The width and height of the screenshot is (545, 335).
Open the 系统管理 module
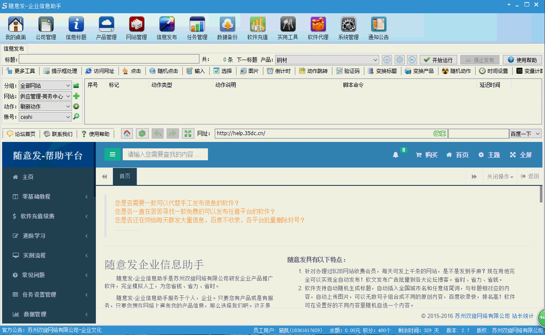click(x=349, y=28)
